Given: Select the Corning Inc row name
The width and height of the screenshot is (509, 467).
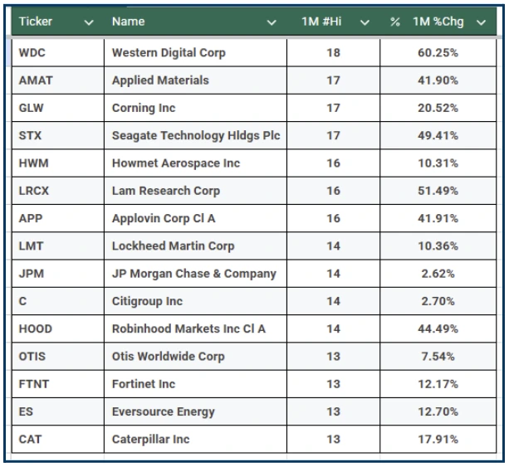Looking at the screenshot, I should pyautogui.click(x=144, y=108).
